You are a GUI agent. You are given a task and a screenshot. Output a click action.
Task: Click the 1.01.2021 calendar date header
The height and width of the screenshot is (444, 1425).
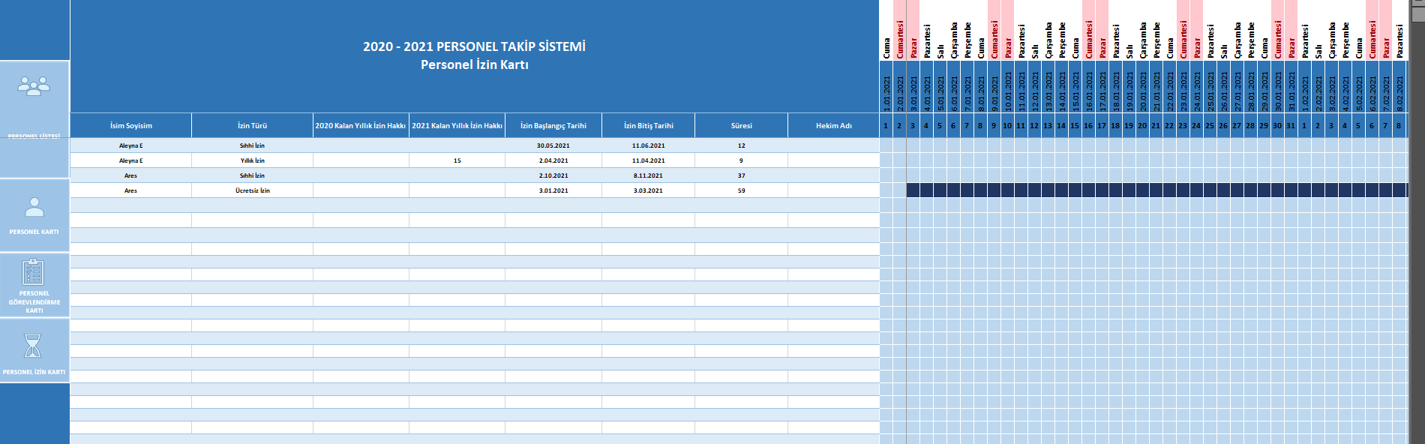(886, 87)
